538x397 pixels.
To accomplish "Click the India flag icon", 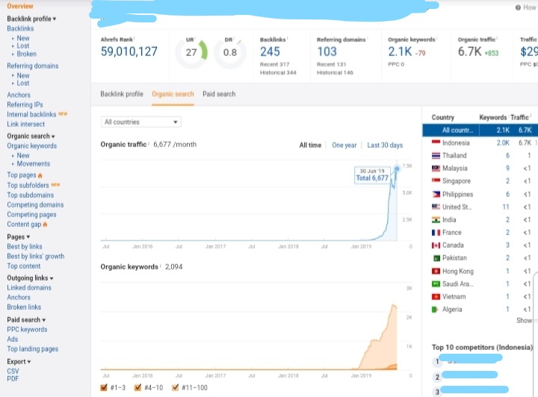I will click(436, 219).
